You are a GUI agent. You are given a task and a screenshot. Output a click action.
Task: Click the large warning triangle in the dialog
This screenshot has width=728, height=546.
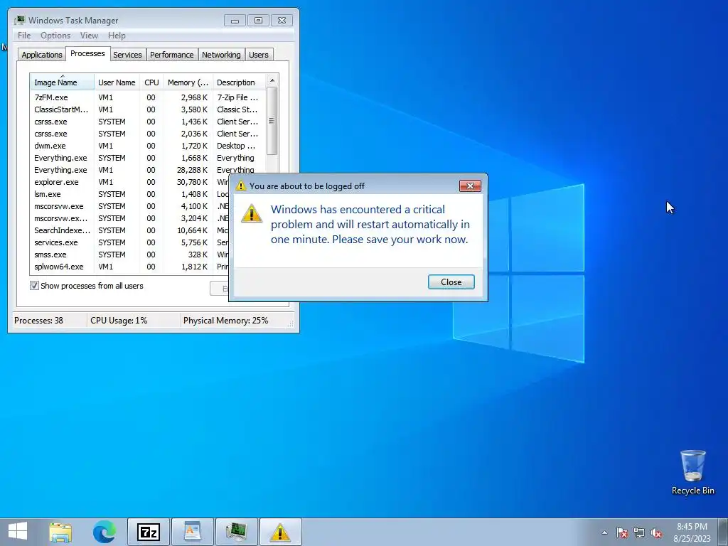(x=252, y=213)
